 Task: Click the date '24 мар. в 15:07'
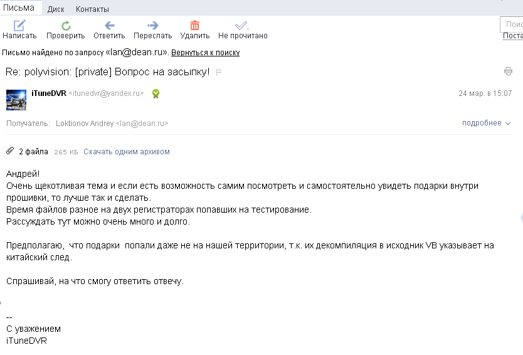coord(485,93)
